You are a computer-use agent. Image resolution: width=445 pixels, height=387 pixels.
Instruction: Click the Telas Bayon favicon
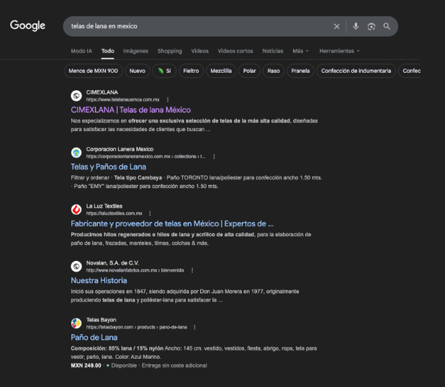76,323
